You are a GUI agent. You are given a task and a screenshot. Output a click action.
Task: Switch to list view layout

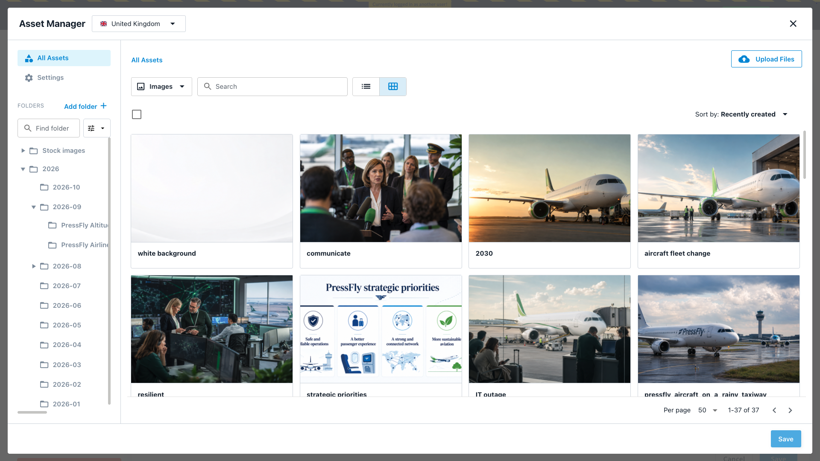pyautogui.click(x=366, y=87)
